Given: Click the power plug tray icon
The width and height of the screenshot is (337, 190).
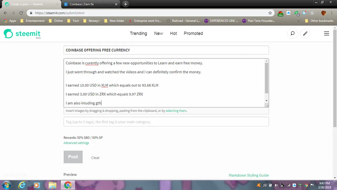Looking at the screenshot, I should tap(270, 185).
